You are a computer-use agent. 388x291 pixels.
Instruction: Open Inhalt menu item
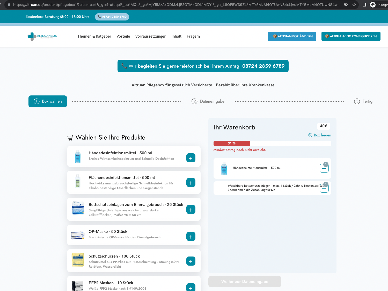click(x=177, y=36)
